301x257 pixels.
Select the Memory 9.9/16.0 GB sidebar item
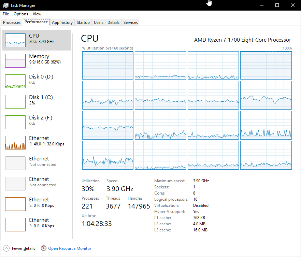tap(37, 61)
